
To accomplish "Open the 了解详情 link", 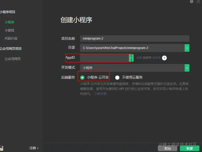I will tap(100, 94).
